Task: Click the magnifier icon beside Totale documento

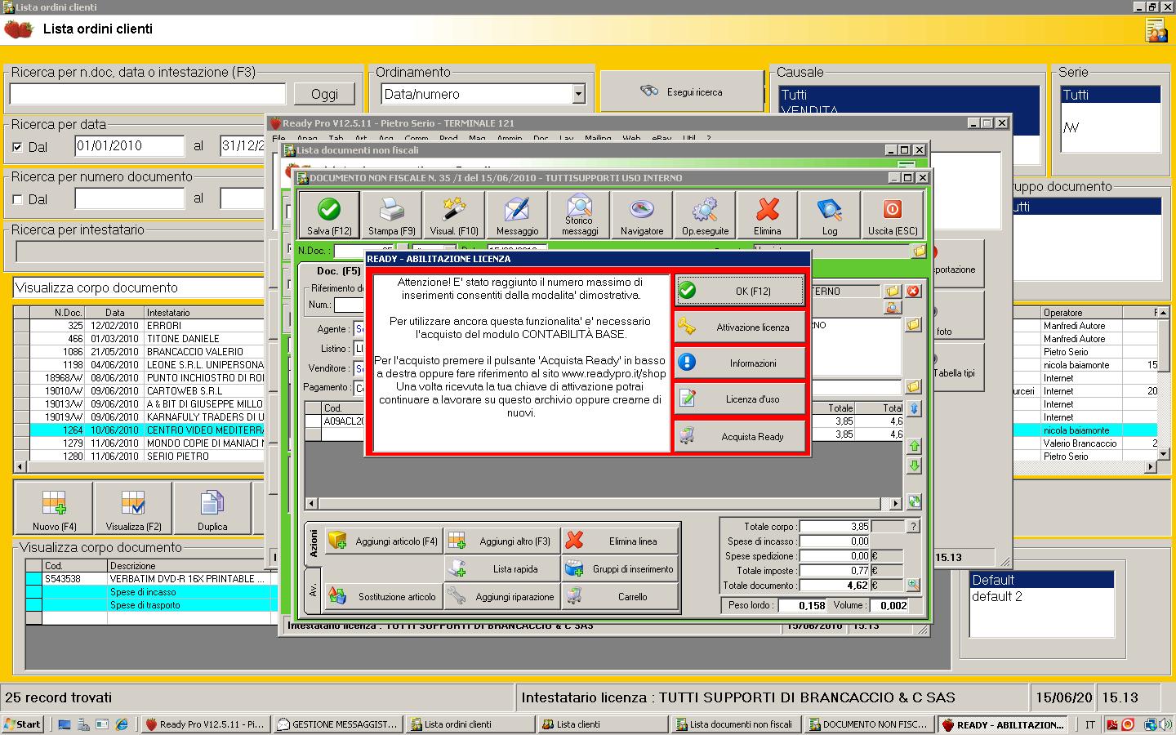Action: 913,585
